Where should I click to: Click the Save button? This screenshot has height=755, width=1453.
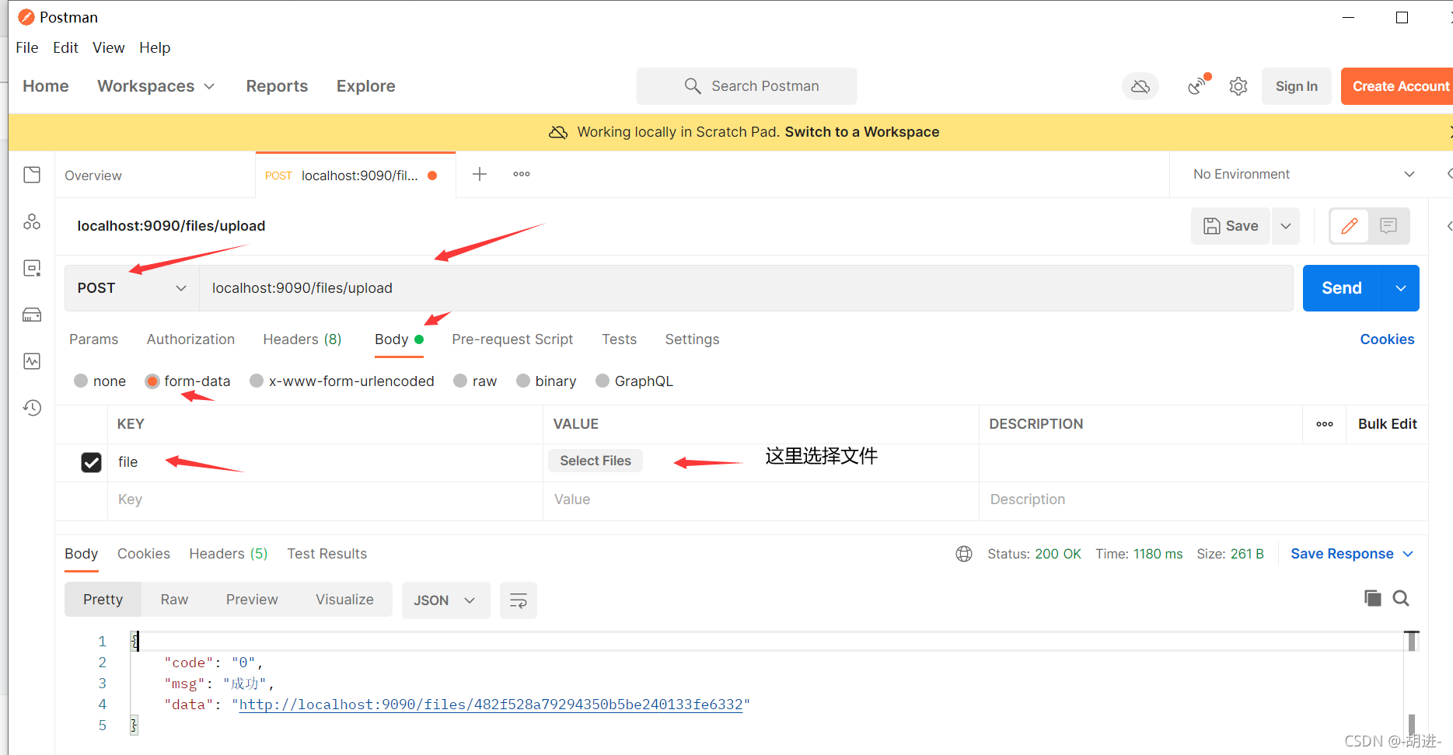(1231, 226)
